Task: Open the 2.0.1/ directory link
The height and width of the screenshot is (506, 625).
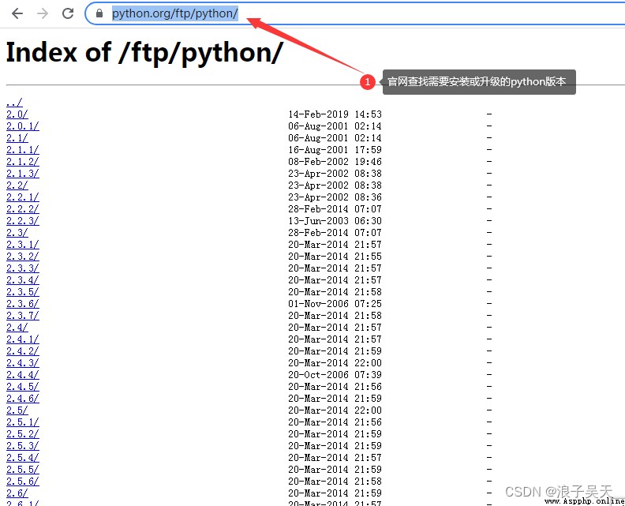Action: click(x=23, y=126)
